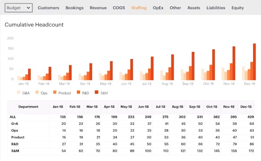Click the Dec-18 column header
Screen dimensions: 261x161
tap(246, 107)
